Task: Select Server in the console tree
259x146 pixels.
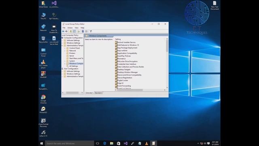Action: (72, 56)
